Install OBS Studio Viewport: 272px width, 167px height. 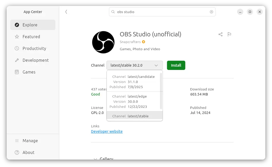(176, 65)
